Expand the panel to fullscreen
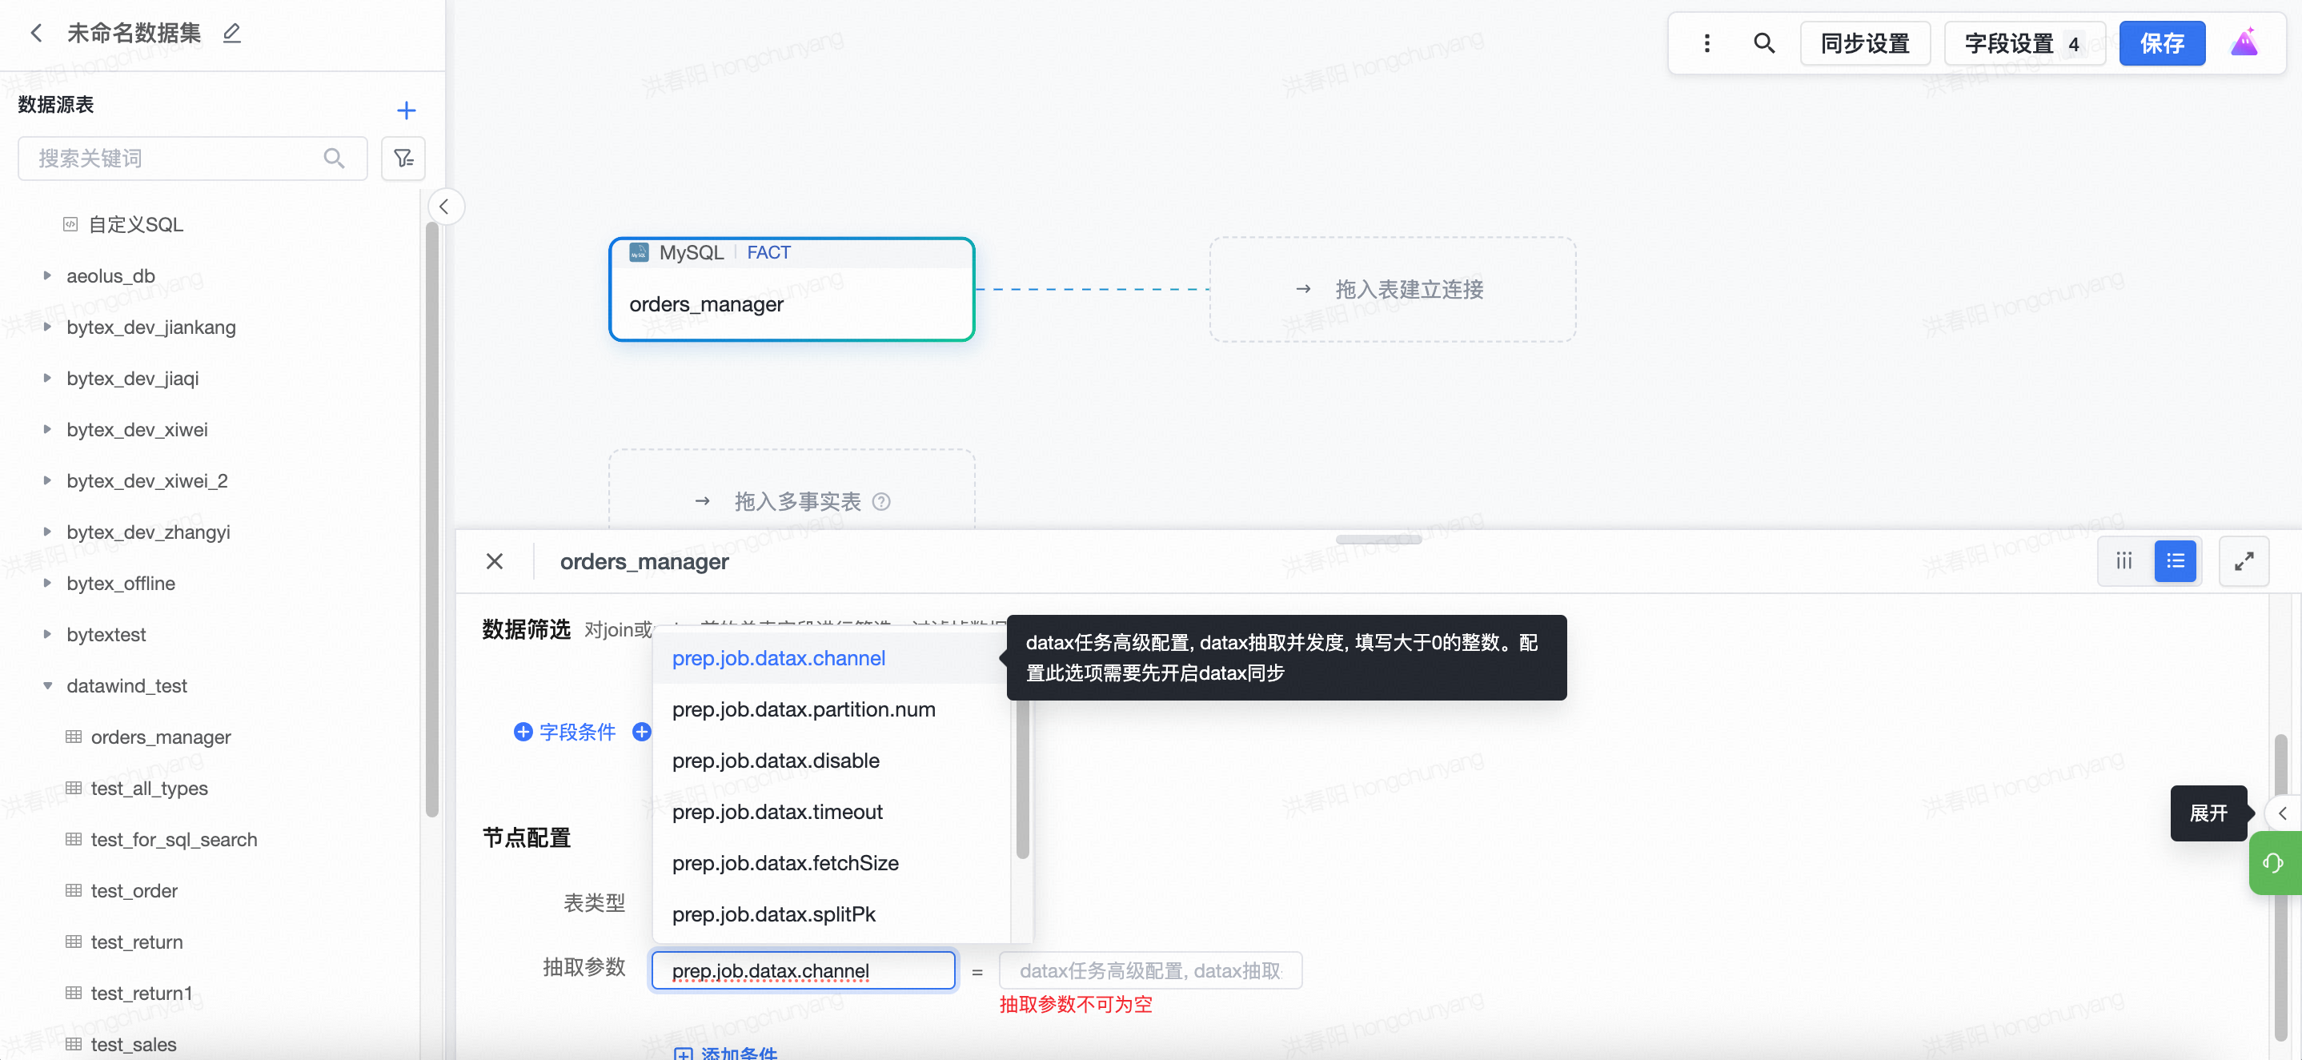This screenshot has width=2302, height=1060. pos(2243,561)
